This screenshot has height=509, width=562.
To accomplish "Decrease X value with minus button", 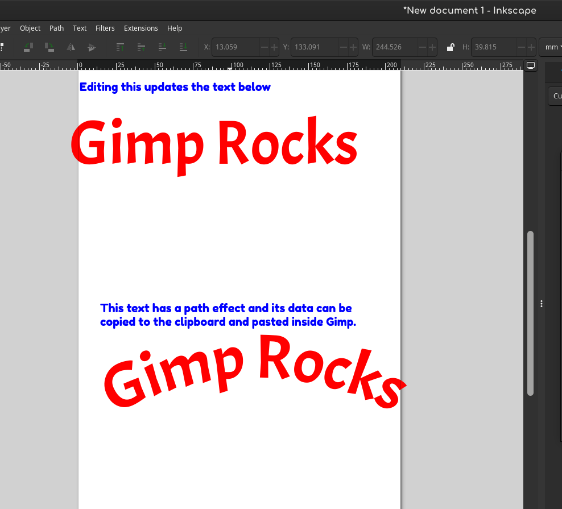I will click(x=264, y=47).
